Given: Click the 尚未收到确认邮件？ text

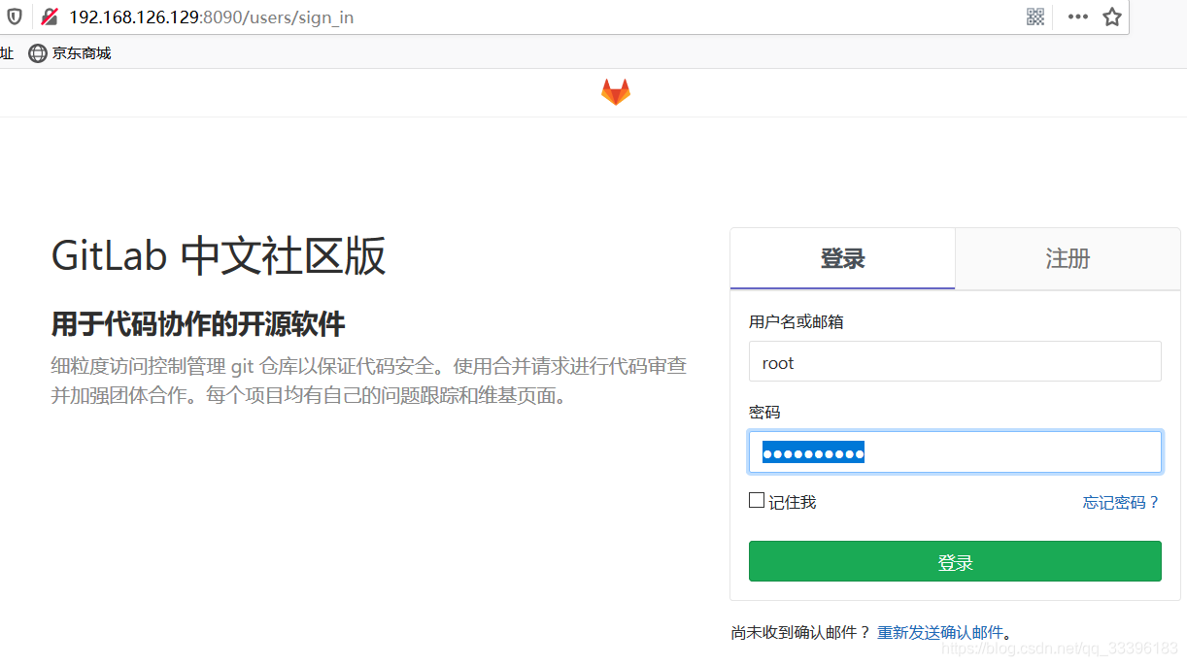Looking at the screenshot, I should point(800,632).
